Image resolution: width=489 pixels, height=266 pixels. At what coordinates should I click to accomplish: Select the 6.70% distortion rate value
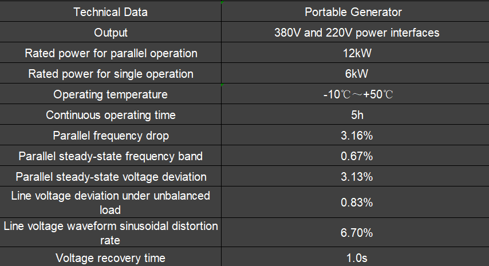click(356, 233)
